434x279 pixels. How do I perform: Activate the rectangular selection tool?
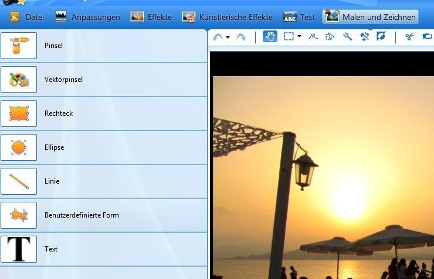(289, 37)
